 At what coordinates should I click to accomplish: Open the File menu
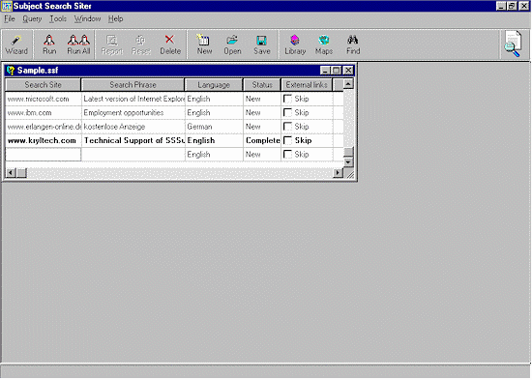(x=9, y=19)
